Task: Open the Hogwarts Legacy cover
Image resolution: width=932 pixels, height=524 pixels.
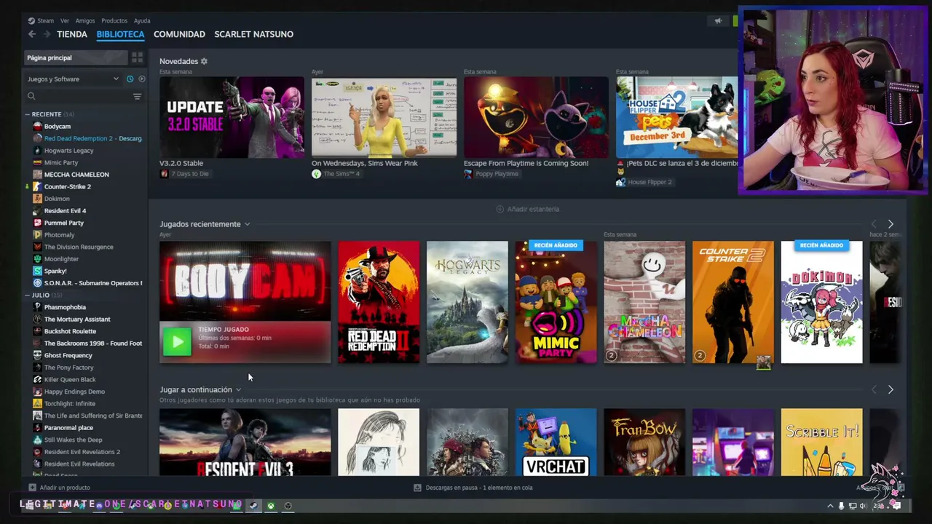Action: point(467,302)
